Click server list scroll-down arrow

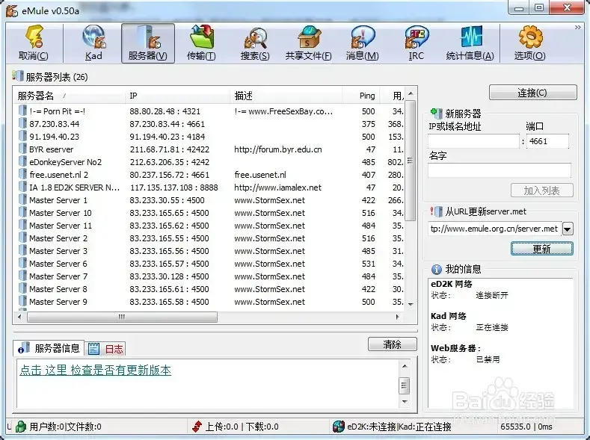[x=411, y=304]
